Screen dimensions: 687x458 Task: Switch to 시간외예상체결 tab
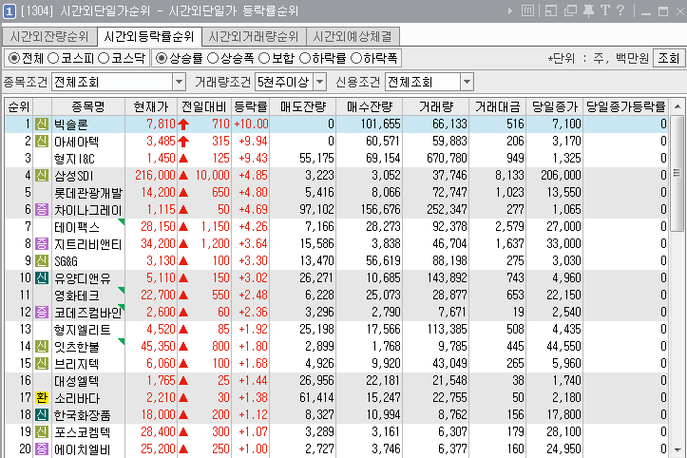click(353, 36)
